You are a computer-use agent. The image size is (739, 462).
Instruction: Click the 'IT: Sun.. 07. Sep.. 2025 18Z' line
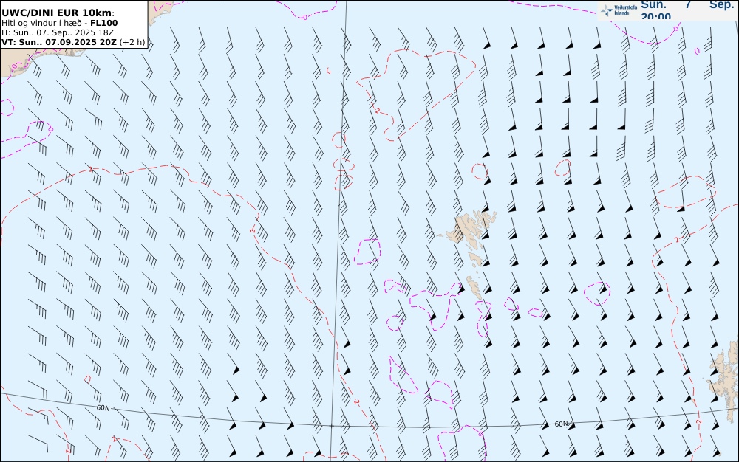[x=58, y=32]
